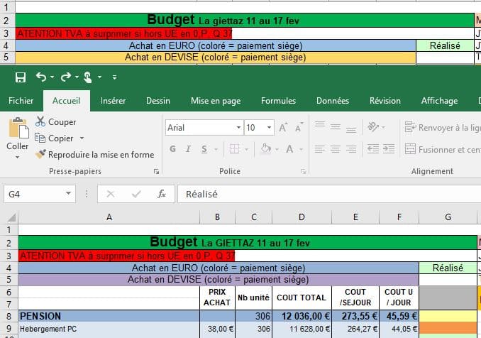
Task: Open the underline style dropdown arrow
Action: [216, 150]
